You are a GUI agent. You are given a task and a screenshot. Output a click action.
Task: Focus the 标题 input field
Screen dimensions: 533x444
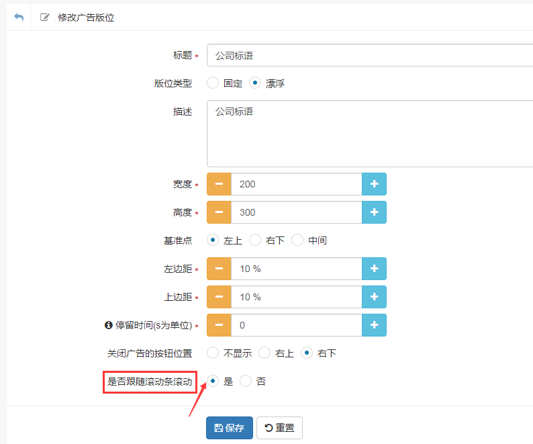click(x=369, y=56)
